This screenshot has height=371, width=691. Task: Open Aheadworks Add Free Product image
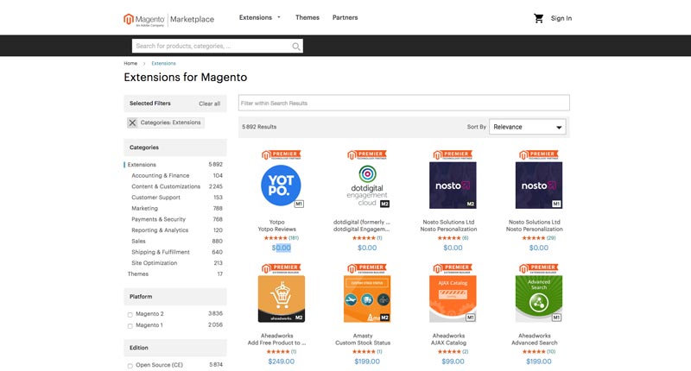[282, 299]
